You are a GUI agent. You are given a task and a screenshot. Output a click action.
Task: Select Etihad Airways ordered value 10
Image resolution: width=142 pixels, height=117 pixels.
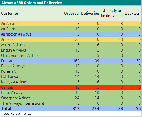pyautogui.click(x=77, y=66)
